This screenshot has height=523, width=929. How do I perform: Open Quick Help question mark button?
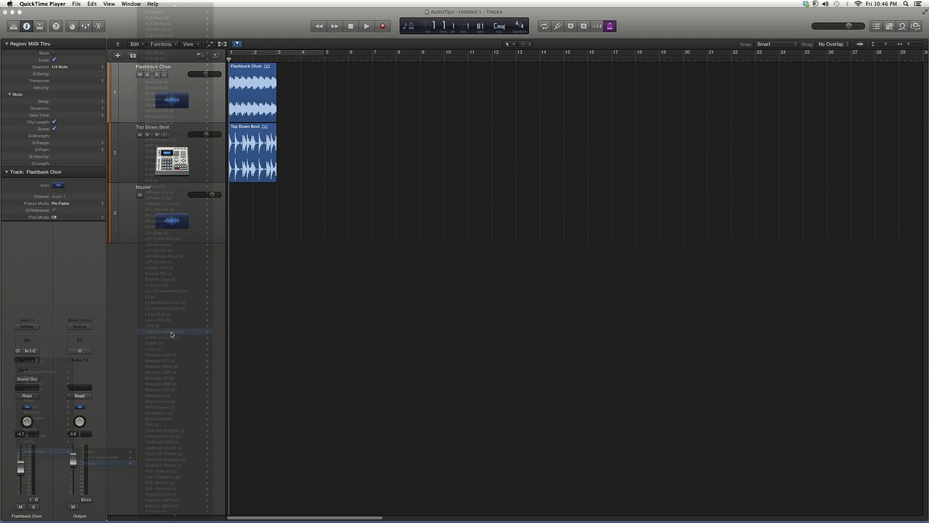click(56, 26)
